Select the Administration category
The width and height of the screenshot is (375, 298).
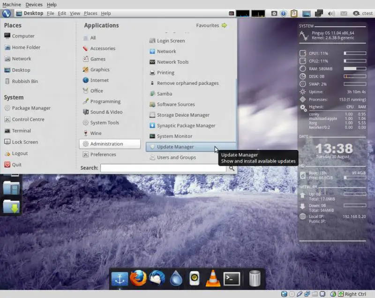pos(110,144)
